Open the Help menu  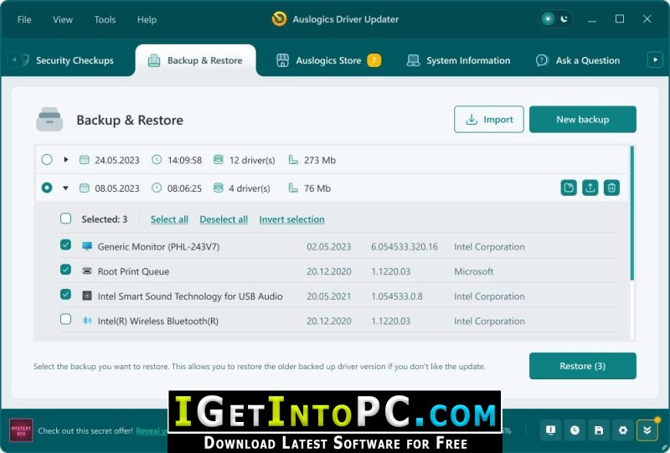[x=147, y=19]
